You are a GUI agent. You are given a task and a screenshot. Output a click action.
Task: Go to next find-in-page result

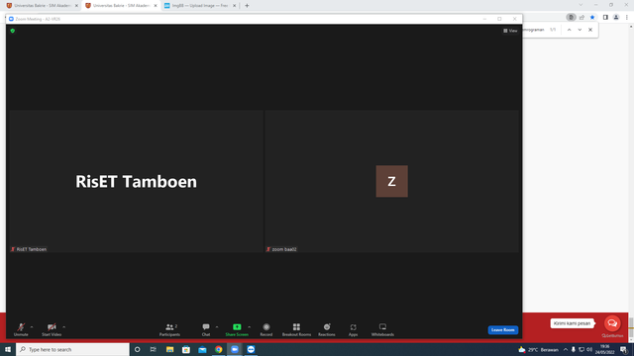pyautogui.click(x=580, y=30)
